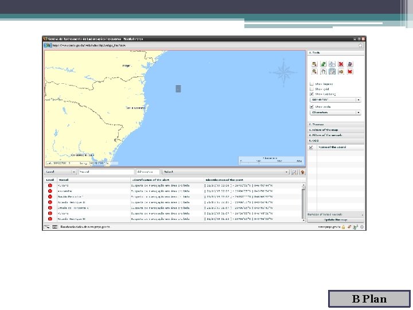
Task: Click the Vessel name filter input field
Action: point(106,172)
